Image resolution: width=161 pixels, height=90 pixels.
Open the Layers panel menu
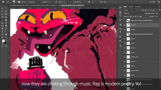[159, 7]
